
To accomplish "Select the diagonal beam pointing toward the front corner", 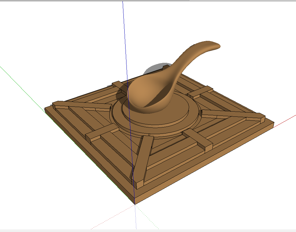I will tap(143, 162).
